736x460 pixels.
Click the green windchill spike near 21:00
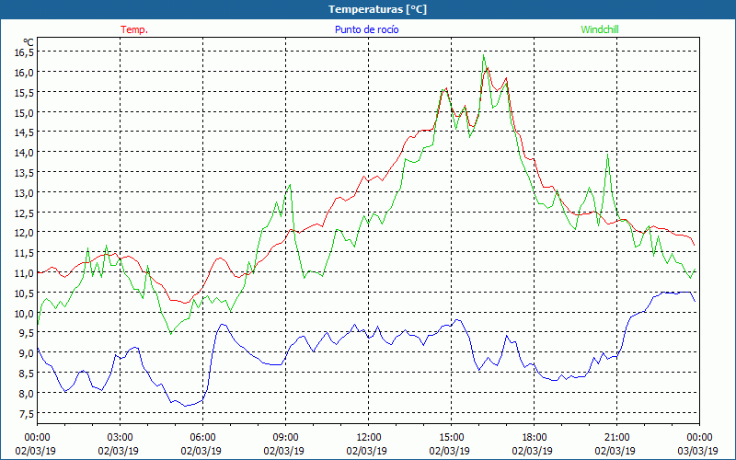(608, 155)
